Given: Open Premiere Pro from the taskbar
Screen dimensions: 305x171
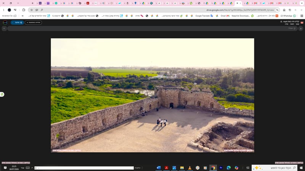Looking at the screenshot, I should pyautogui.click(x=221, y=168).
